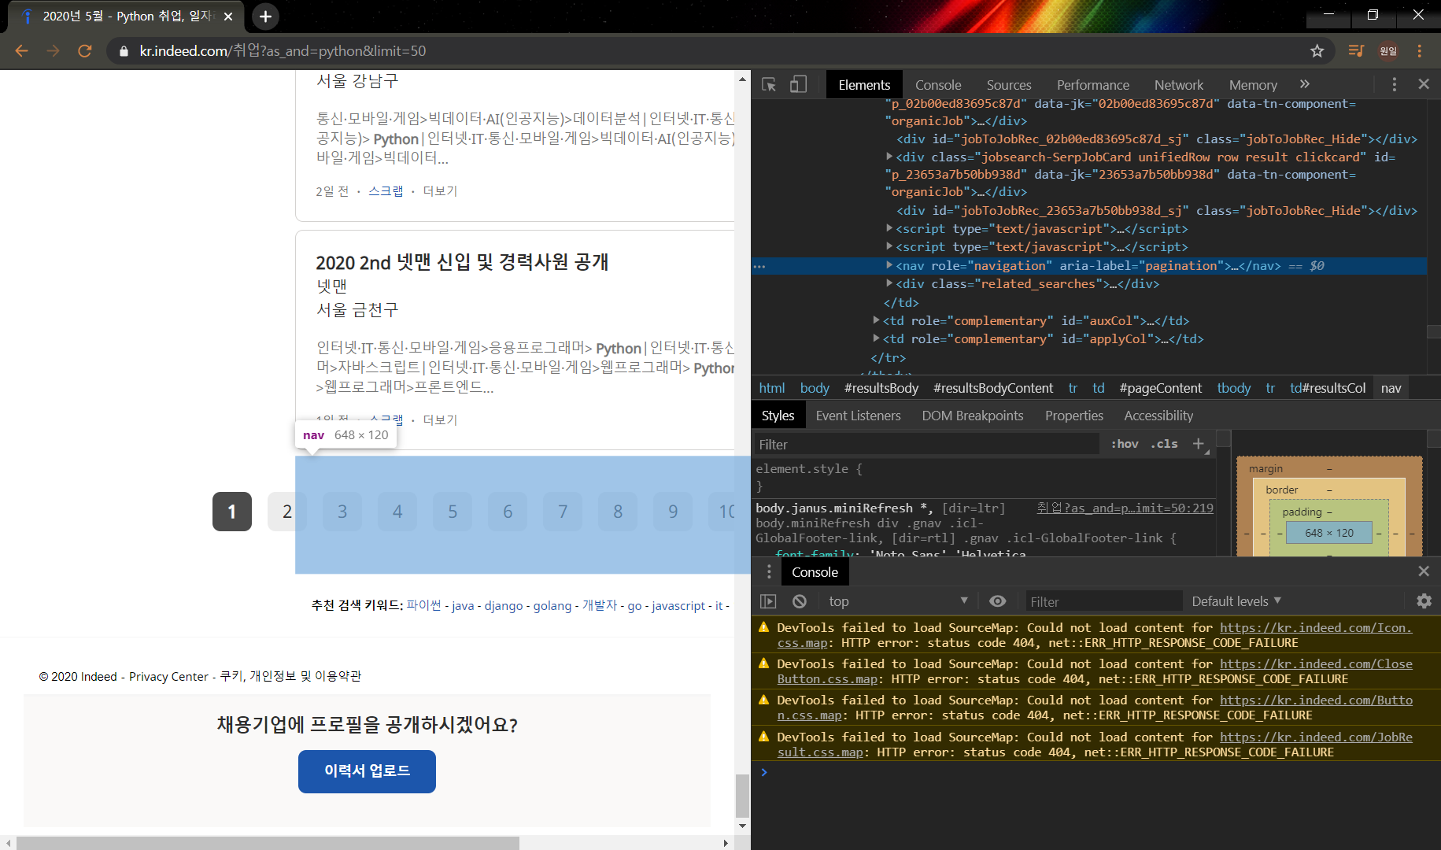The image size is (1441, 850).
Task: Open the django suggested keyword link
Action: click(504, 605)
